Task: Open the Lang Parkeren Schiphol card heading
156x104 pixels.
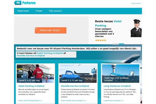Action: click(x=117, y=86)
